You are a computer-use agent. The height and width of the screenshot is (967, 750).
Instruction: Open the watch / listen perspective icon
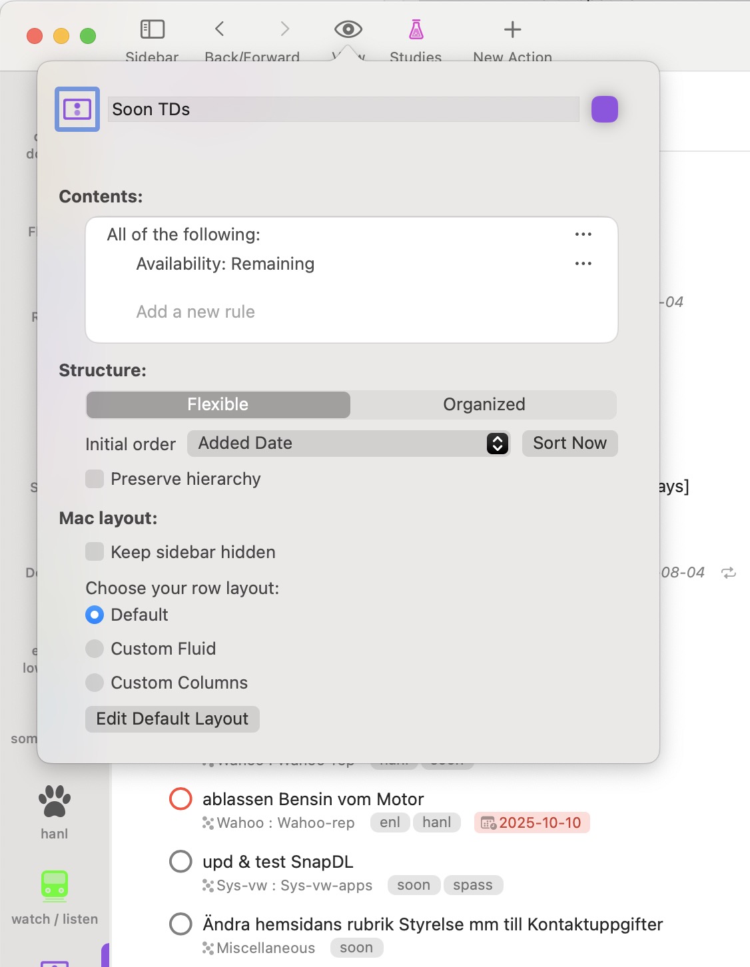(55, 885)
